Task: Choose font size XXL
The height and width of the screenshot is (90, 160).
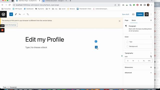Action: tap(149, 61)
